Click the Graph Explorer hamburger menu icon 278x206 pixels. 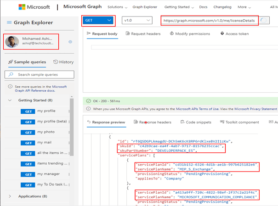click(x=9, y=23)
